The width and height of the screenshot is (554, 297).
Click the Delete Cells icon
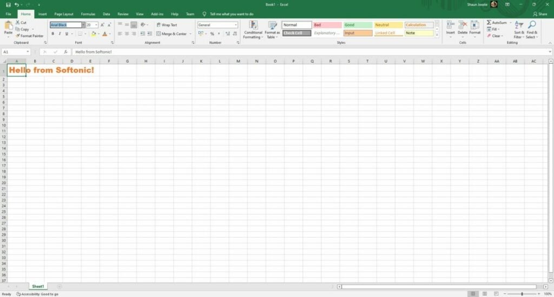point(463,29)
